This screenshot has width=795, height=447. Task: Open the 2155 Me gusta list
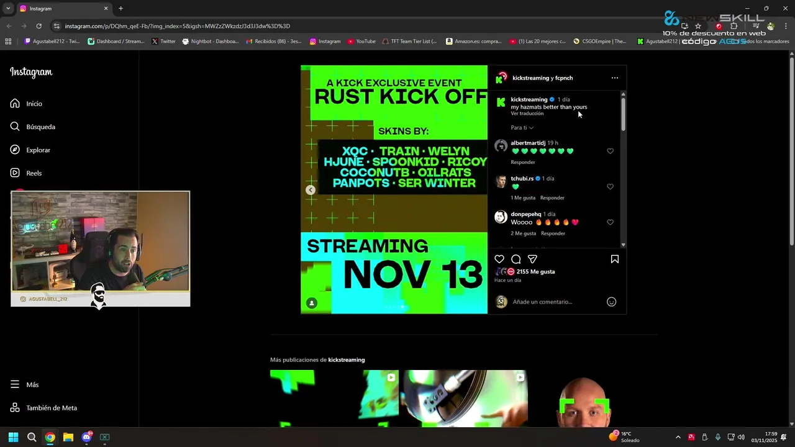click(x=535, y=271)
